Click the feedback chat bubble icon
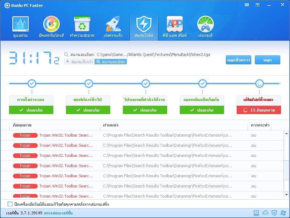 pyautogui.click(x=247, y=5)
